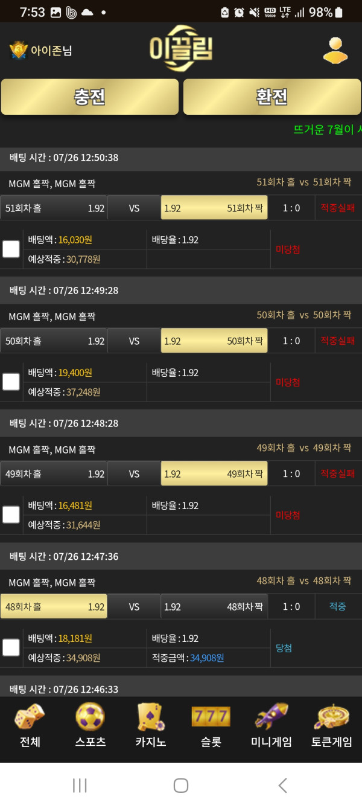The width and height of the screenshot is (362, 808).
Task: Open the 카지노 cards icon
Action: click(150, 716)
